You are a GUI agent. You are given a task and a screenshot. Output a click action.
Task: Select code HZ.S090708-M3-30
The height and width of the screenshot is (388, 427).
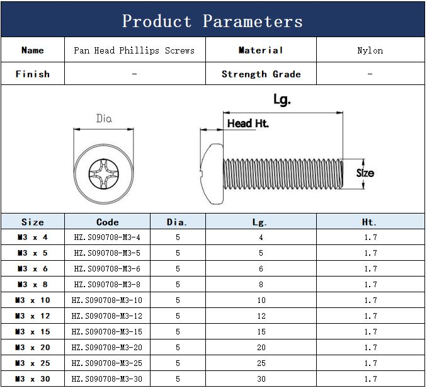tap(107, 379)
